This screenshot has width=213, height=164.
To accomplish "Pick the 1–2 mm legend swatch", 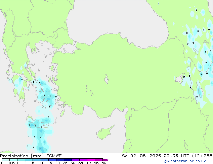I will point(21,160).
